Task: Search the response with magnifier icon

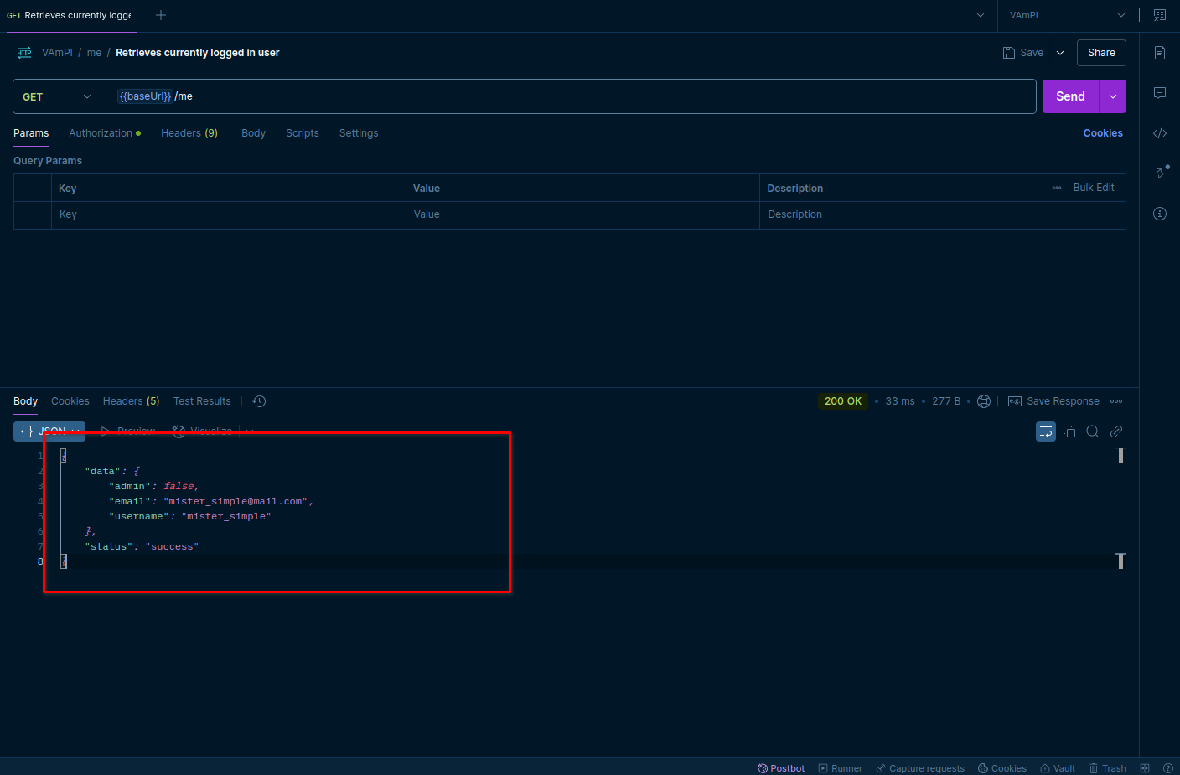Action: coord(1093,431)
